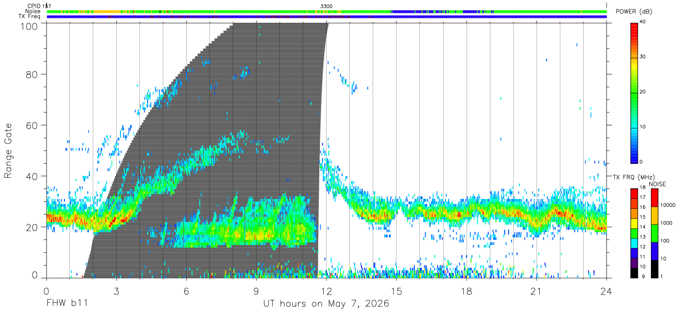Image resolution: width=682 pixels, height=315 pixels.
Task: Click the TX Freq row label at top left
Action: pyautogui.click(x=29, y=17)
